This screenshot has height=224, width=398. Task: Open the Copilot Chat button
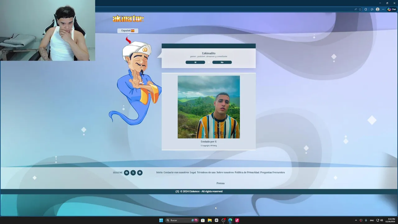391,9
